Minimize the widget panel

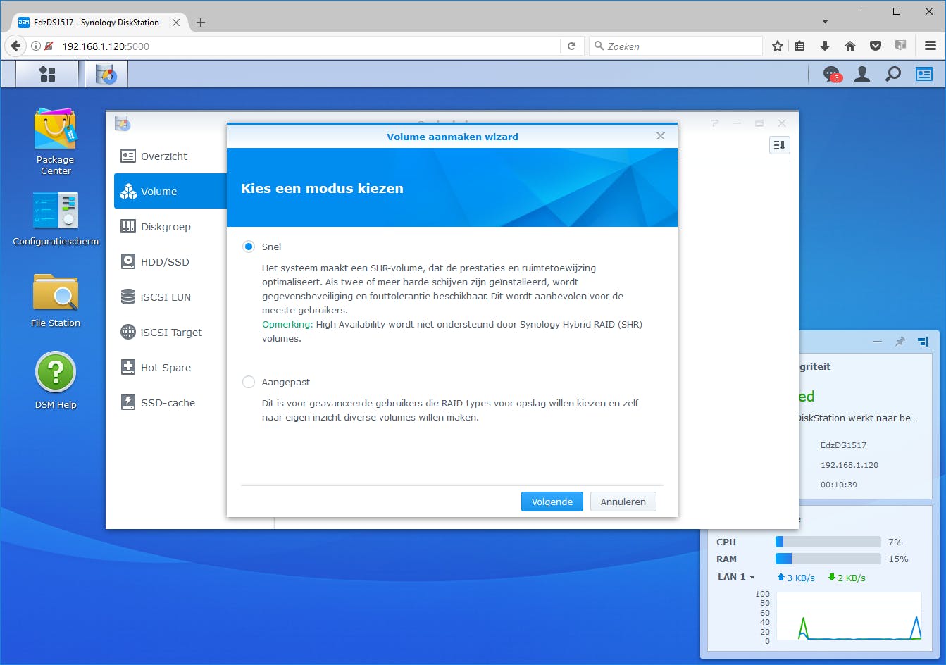(x=878, y=342)
